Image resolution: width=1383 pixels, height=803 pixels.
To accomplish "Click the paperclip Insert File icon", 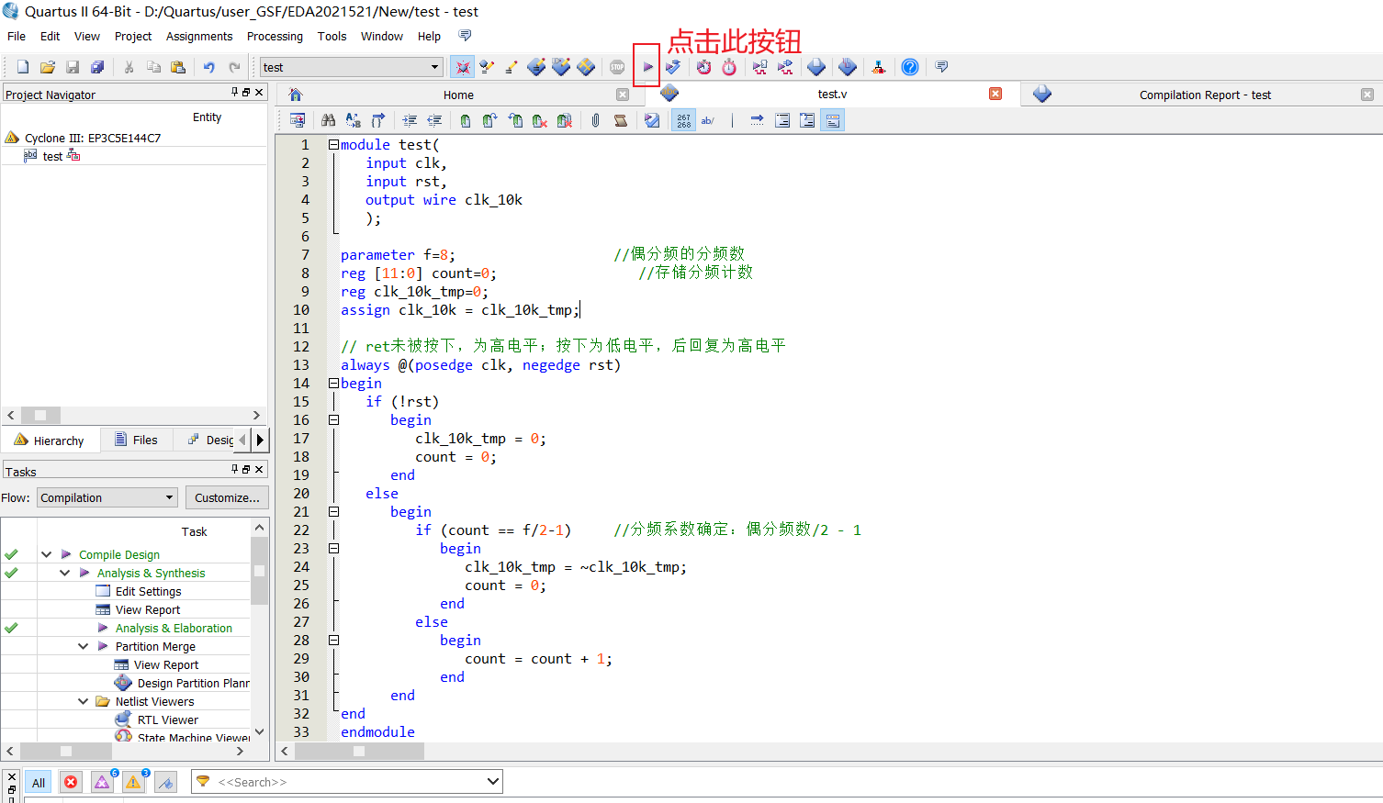I will pyautogui.click(x=596, y=120).
